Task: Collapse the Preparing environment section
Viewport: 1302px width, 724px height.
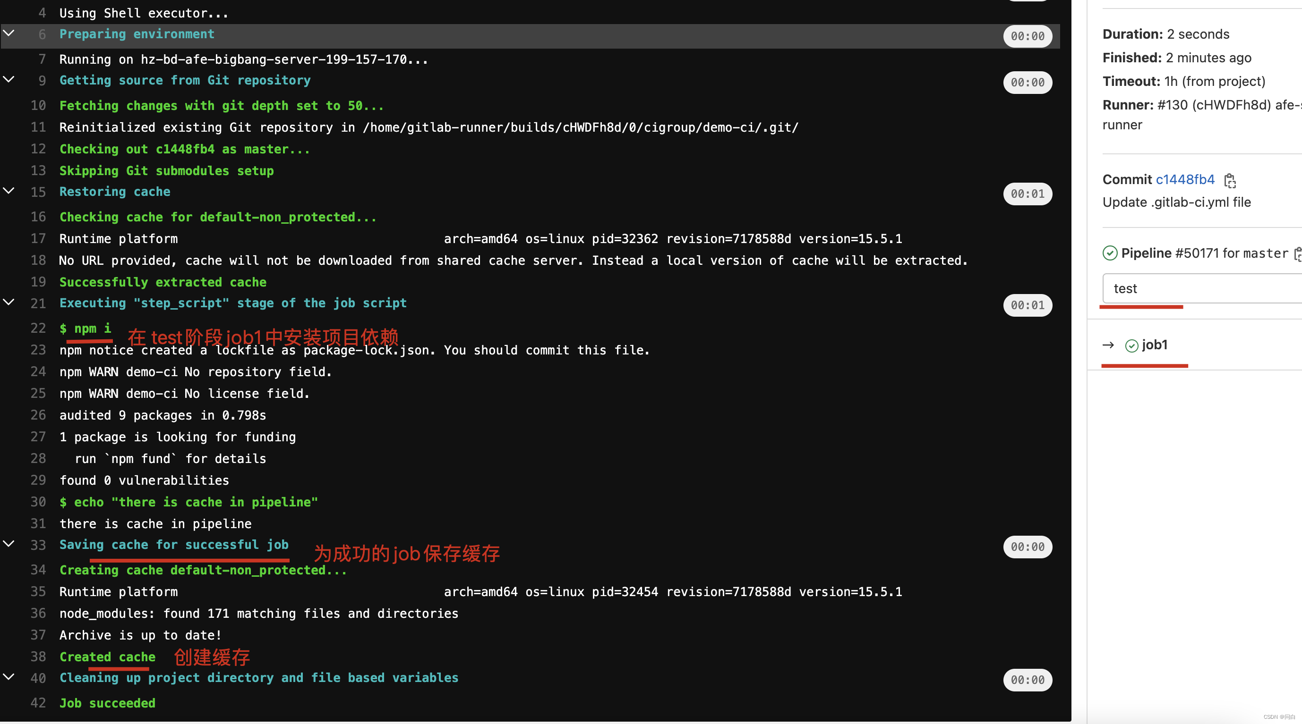Action: click(x=8, y=34)
